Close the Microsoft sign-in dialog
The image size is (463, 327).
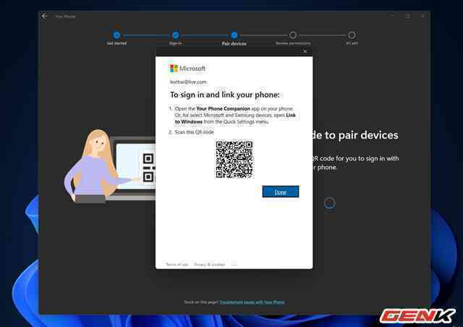[305, 51]
